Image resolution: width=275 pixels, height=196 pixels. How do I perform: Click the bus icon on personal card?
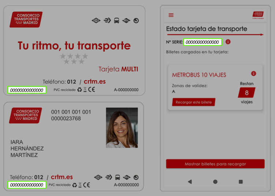click(x=117, y=177)
